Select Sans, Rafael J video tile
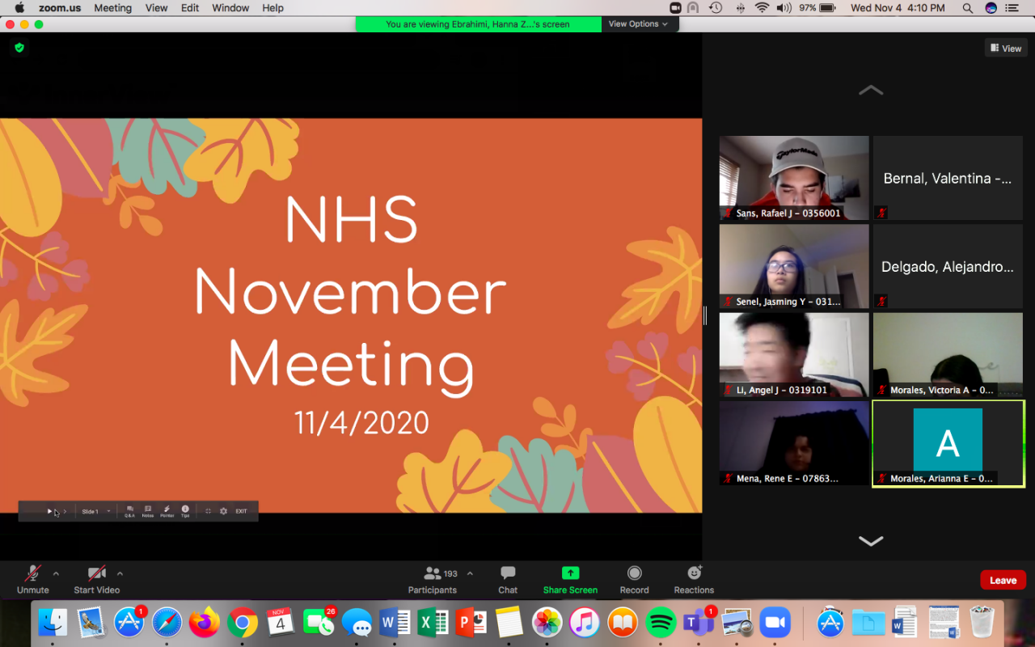 click(794, 178)
